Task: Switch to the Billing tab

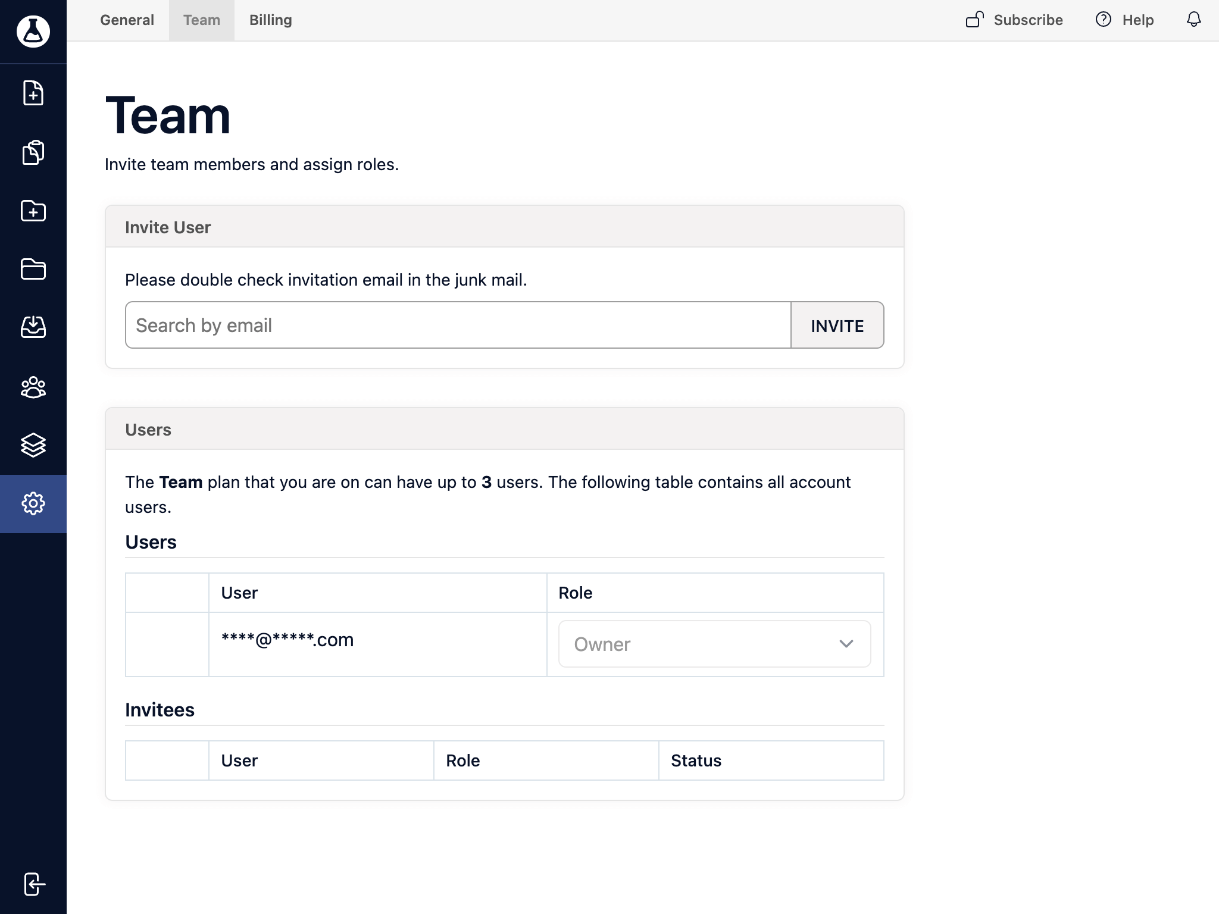Action: 270,19
